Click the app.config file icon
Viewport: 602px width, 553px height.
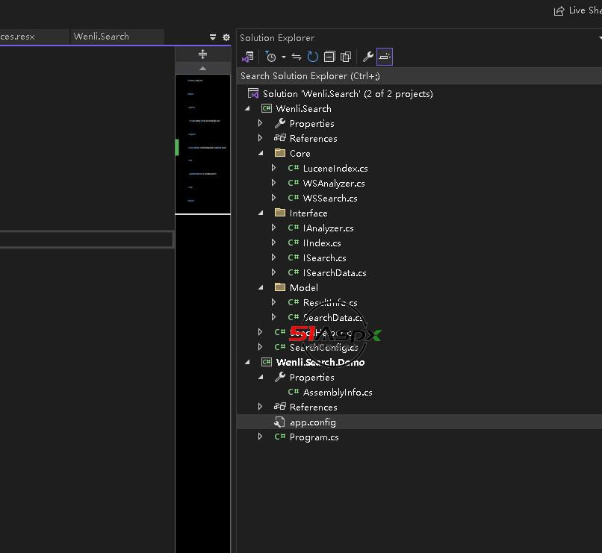[x=279, y=422]
